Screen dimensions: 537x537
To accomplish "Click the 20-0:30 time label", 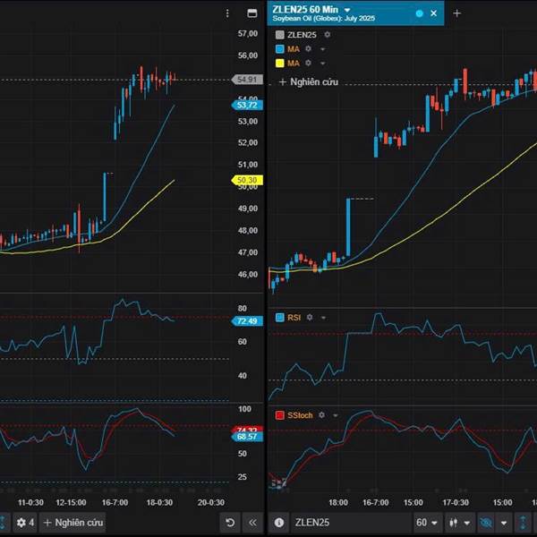I will (211, 502).
